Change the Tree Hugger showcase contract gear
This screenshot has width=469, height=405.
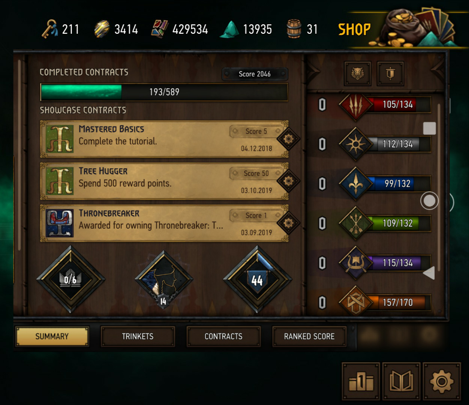point(288,181)
